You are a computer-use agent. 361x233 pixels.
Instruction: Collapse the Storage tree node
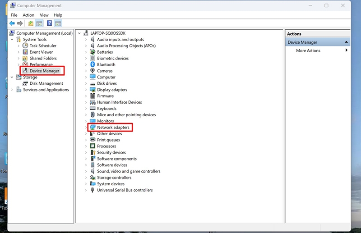(x=12, y=77)
